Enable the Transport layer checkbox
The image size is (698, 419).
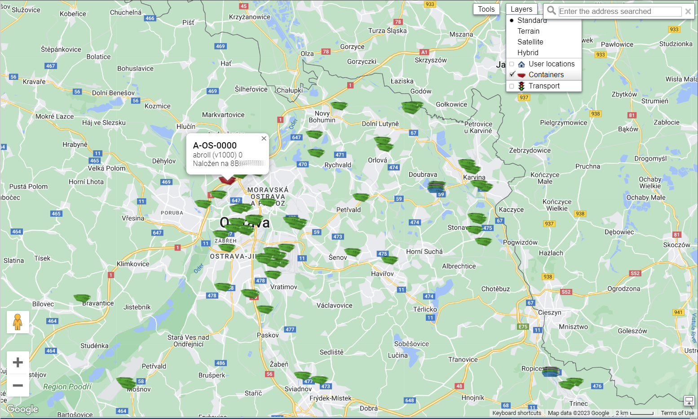(x=512, y=86)
